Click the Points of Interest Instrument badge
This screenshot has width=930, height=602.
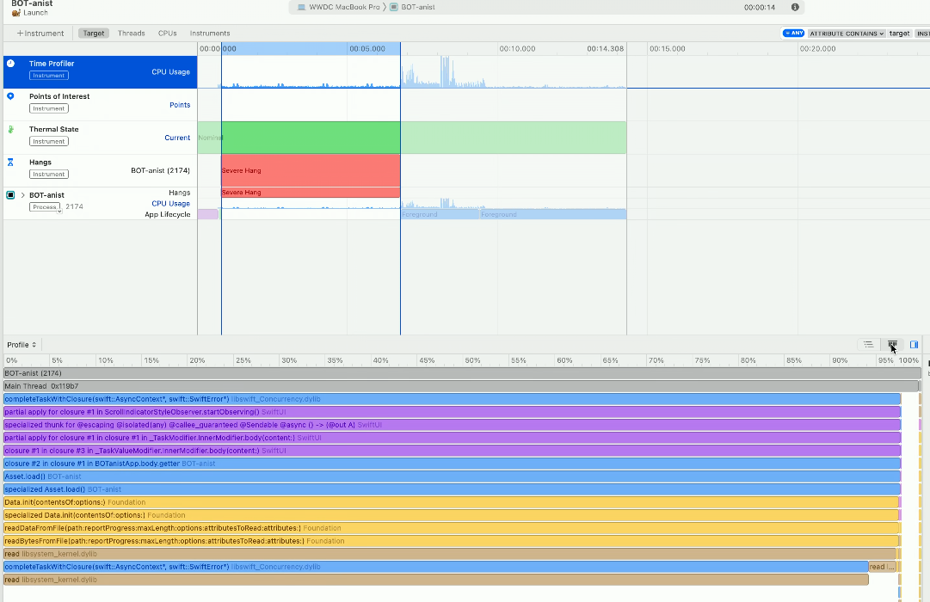coord(49,108)
